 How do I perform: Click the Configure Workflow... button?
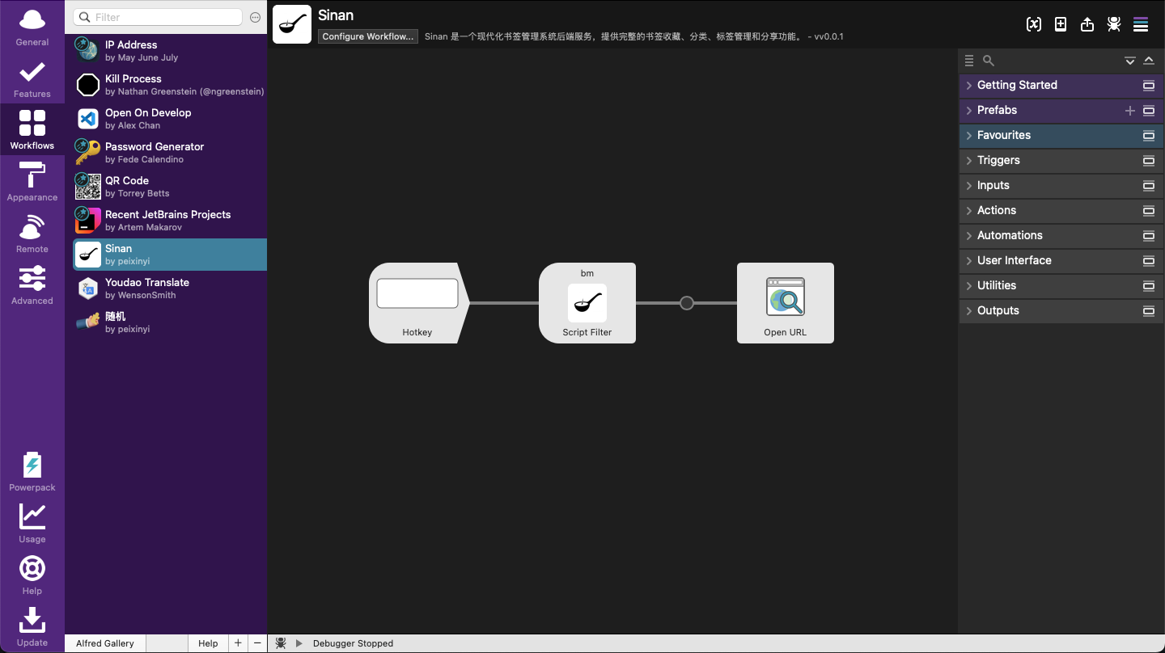click(368, 36)
